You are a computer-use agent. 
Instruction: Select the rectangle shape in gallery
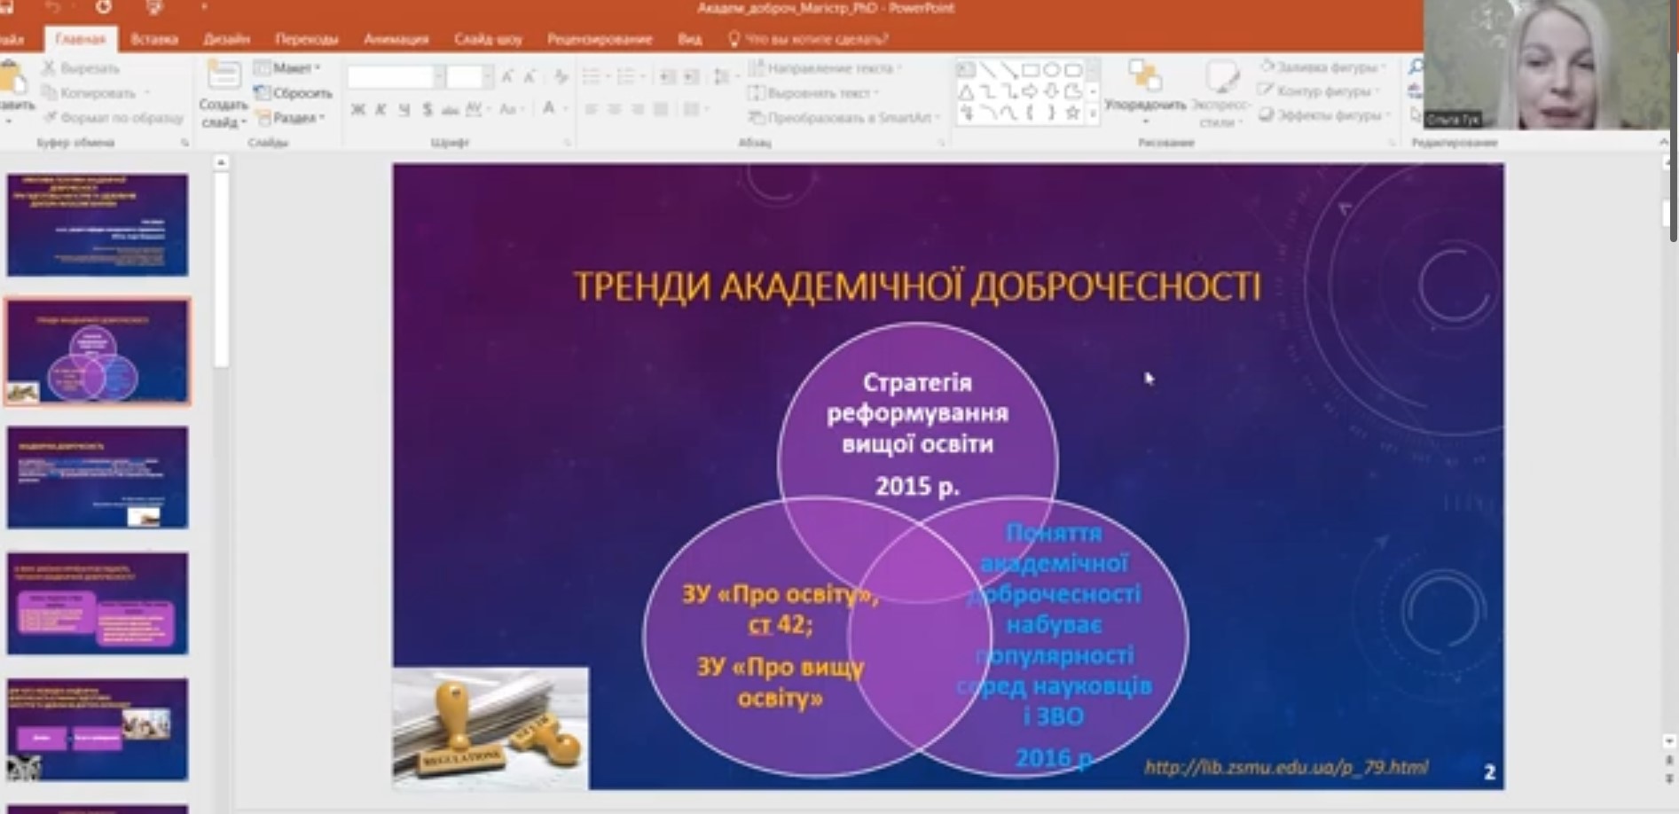pos(1030,69)
